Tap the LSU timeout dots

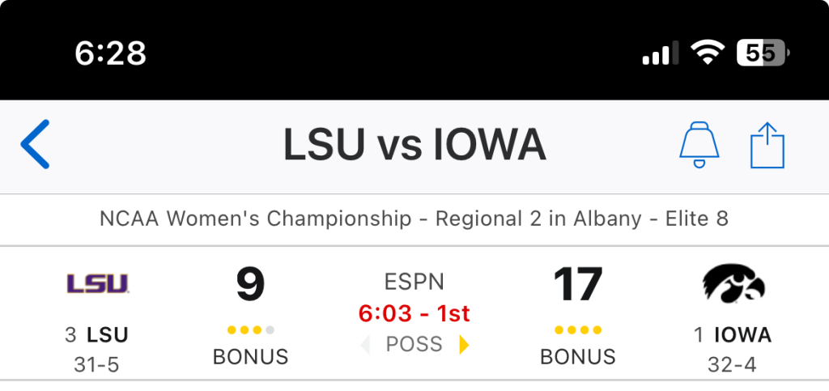point(251,330)
